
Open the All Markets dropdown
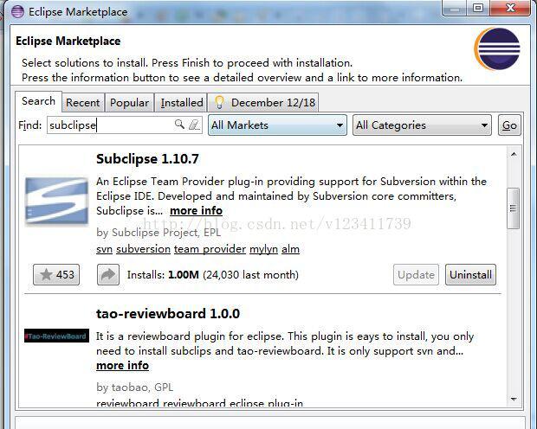point(277,125)
